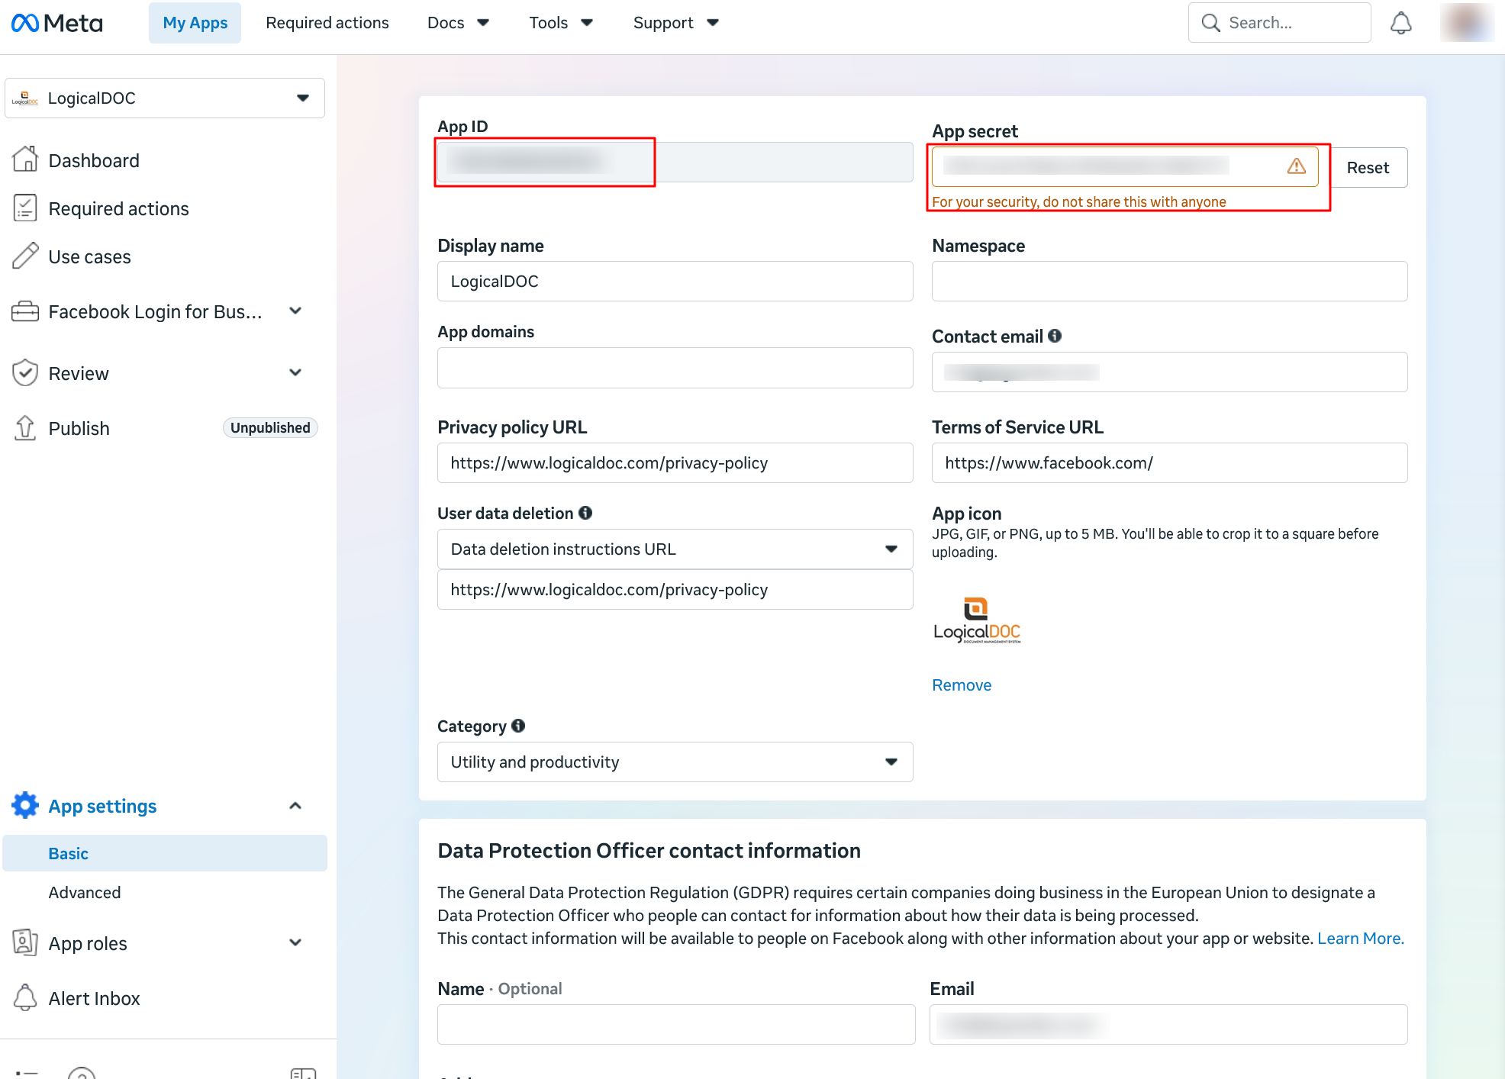Open the Dashboard house icon
Screen dimensions: 1505x1079
coord(25,159)
